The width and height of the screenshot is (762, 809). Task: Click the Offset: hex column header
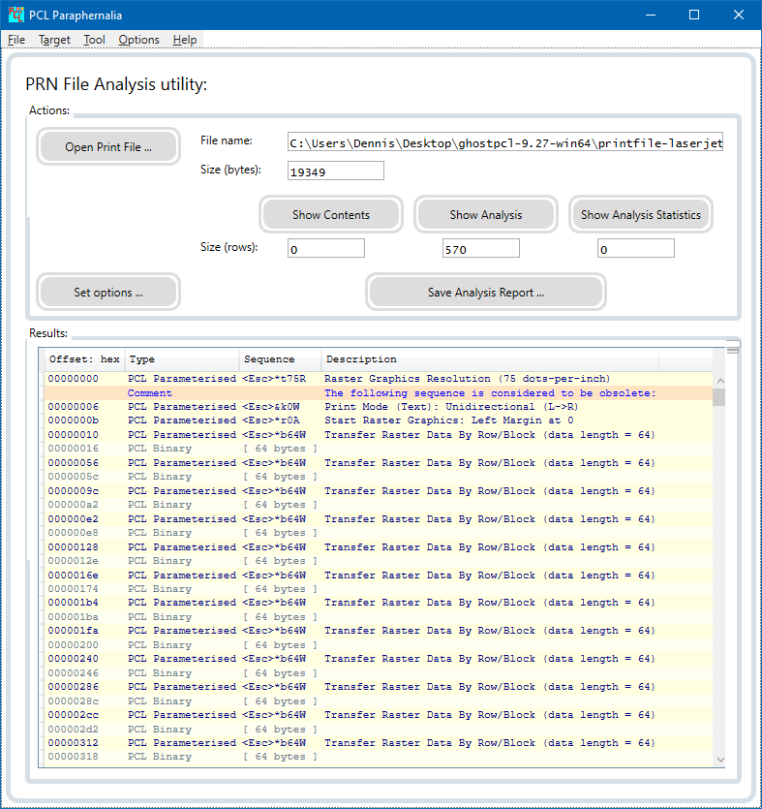(x=84, y=359)
